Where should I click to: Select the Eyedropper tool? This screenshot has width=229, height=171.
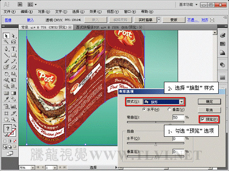[6, 99]
